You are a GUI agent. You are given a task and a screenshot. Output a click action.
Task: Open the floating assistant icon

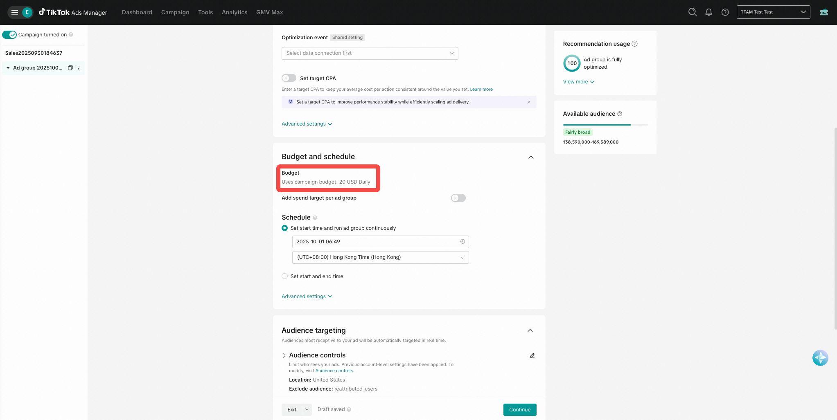(820, 358)
